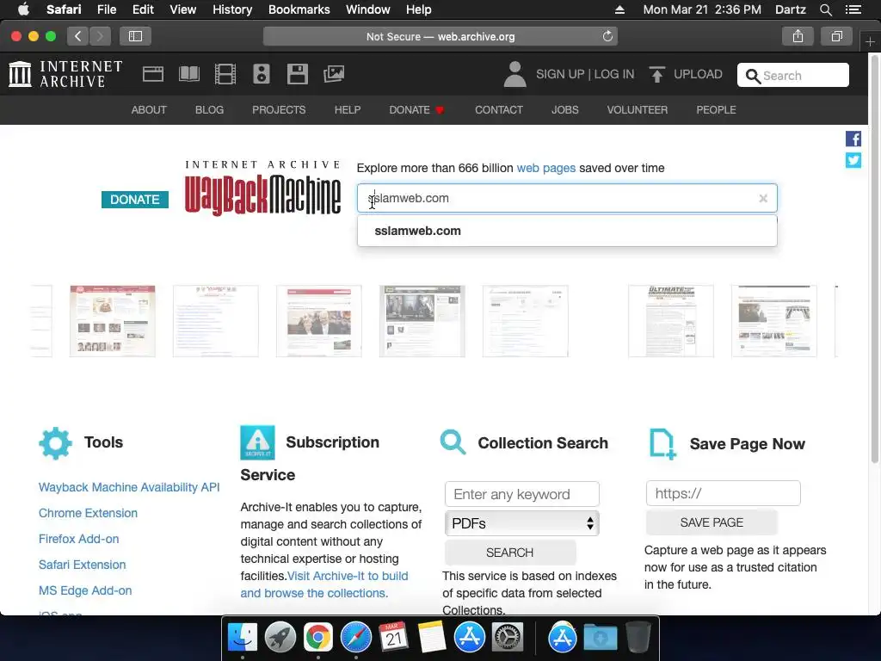The width and height of the screenshot is (881, 661).
Task: Focus the Internet Archive Search box
Action: tap(792, 76)
